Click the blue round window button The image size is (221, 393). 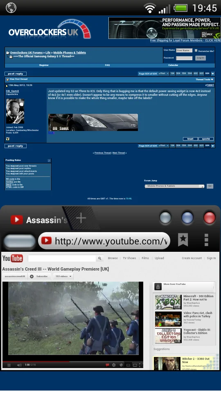(x=187, y=217)
